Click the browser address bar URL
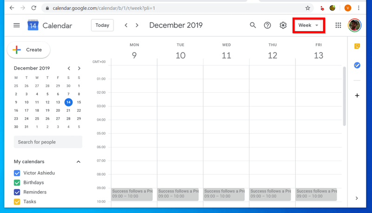This screenshot has width=372, height=213. click(104, 8)
